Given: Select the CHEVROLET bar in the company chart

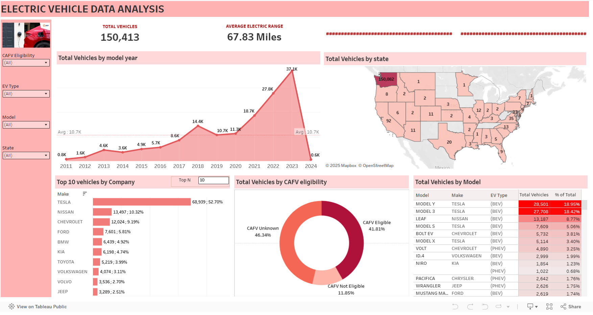Looking at the screenshot, I should [x=101, y=222].
